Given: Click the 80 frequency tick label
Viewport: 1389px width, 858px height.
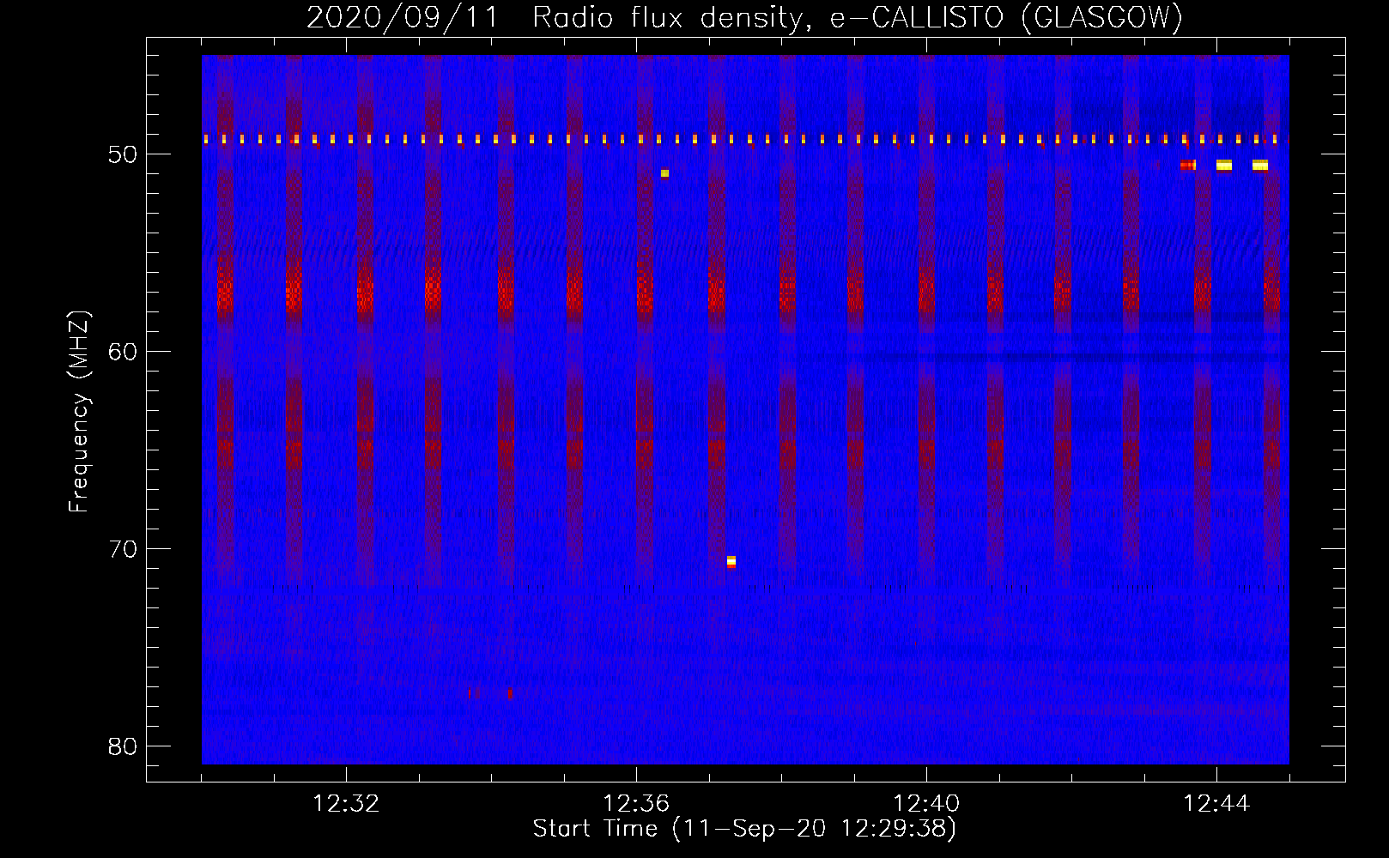Looking at the screenshot, I should (x=124, y=746).
